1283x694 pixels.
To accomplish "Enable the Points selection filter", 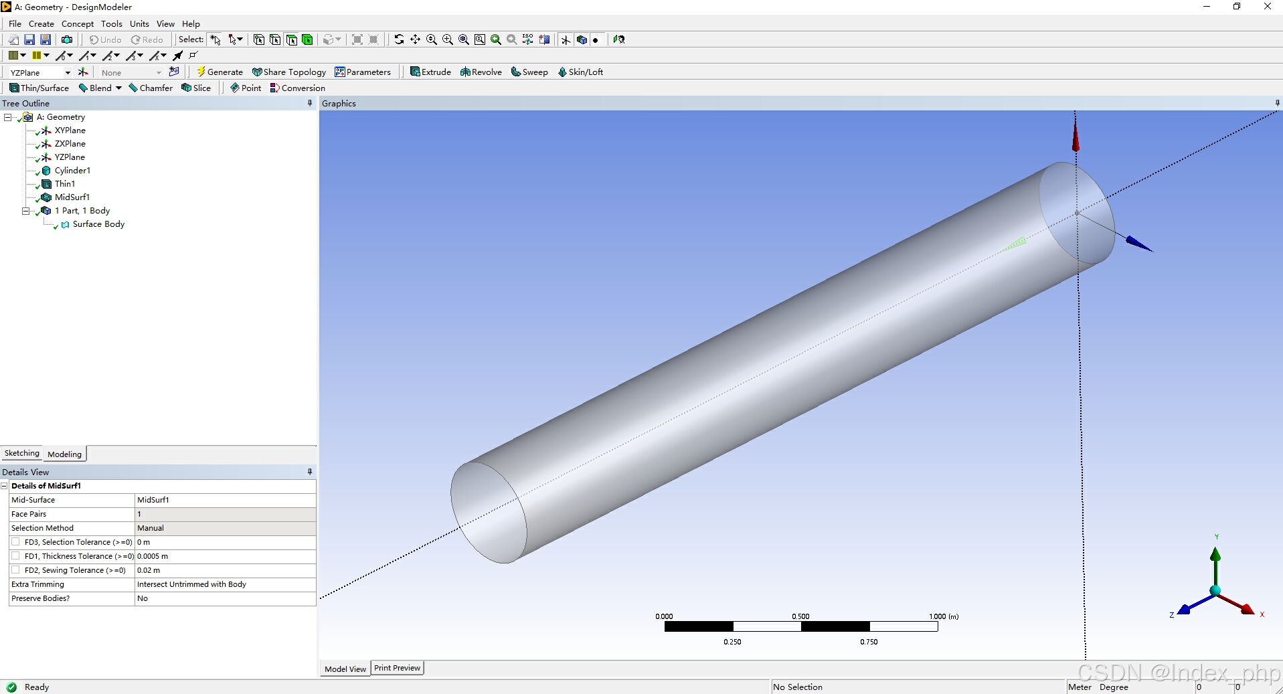I will click(x=259, y=39).
